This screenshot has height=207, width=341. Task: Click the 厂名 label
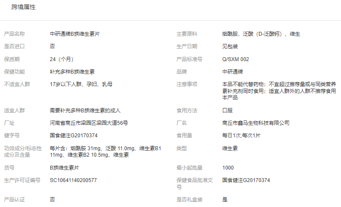click(182, 123)
